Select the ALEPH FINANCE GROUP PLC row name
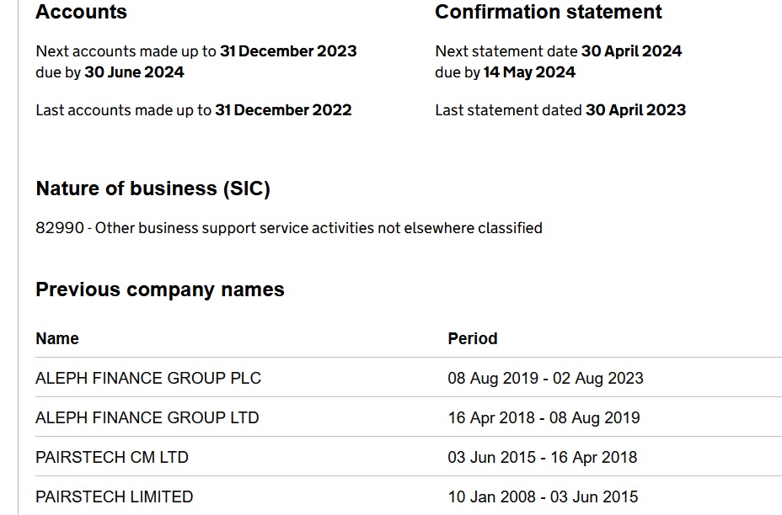 pos(148,378)
